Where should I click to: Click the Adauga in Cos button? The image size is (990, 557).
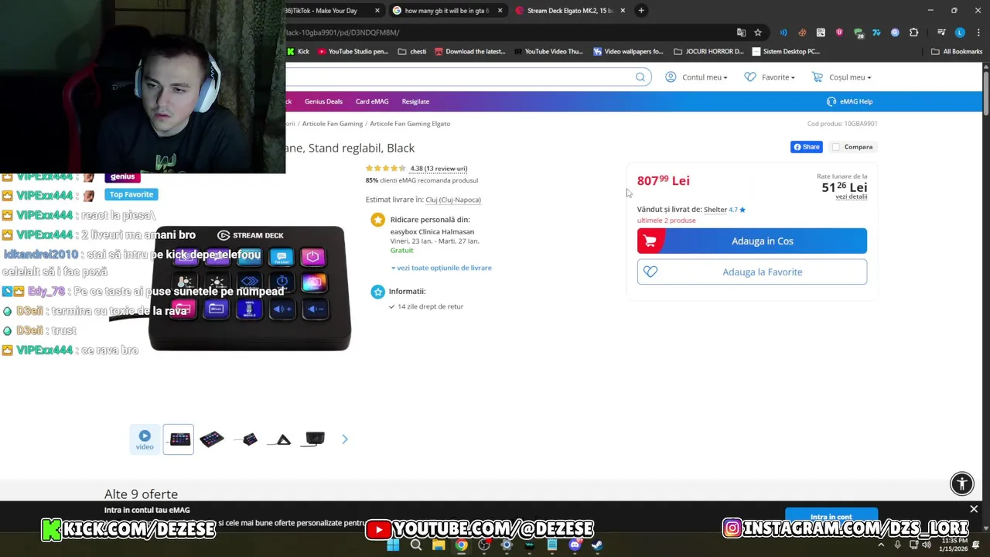click(x=752, y=241)
